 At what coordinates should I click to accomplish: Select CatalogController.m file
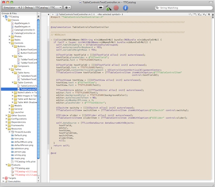click(x=24, y=33)
